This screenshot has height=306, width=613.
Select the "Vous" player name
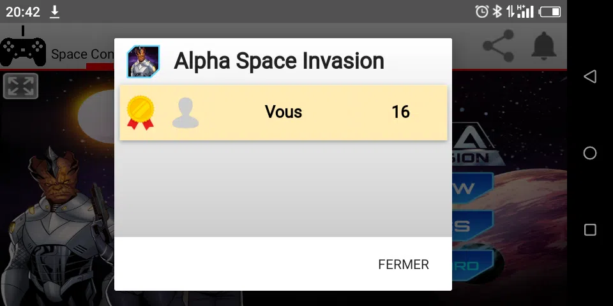284,112
